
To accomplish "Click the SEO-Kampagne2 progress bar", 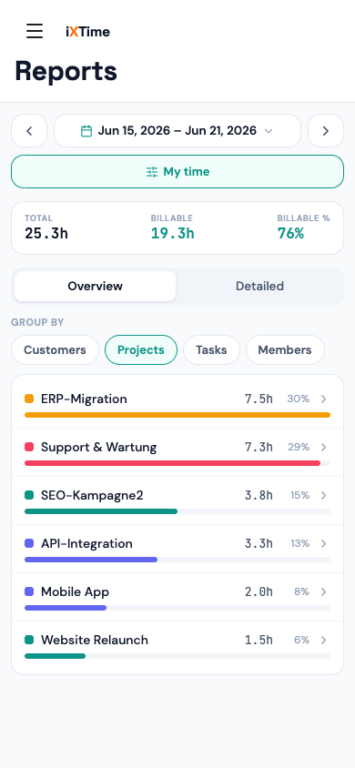I will pyautogui.click(x=177, y=511).
